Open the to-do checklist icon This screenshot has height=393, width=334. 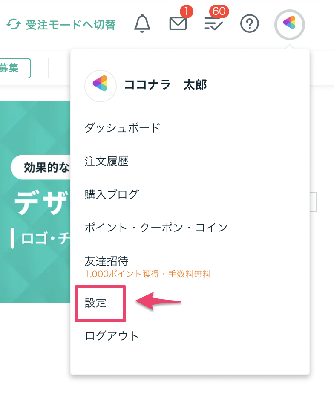tap(214, 24)
